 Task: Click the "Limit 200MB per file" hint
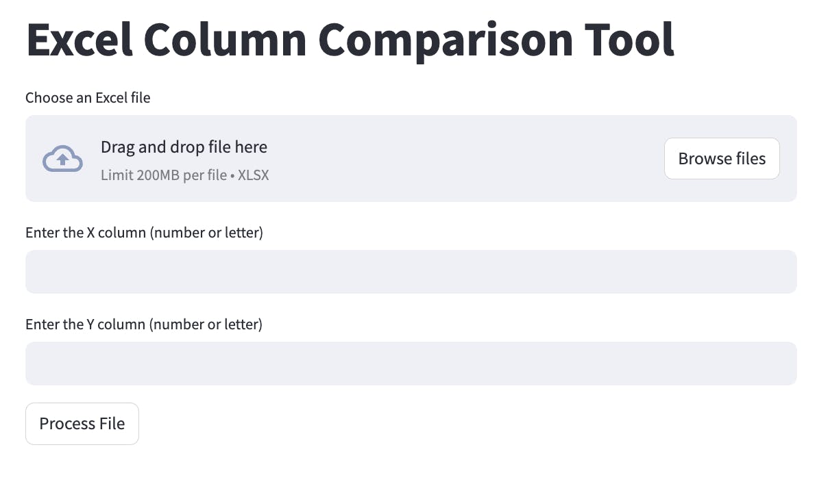point(164,175)
